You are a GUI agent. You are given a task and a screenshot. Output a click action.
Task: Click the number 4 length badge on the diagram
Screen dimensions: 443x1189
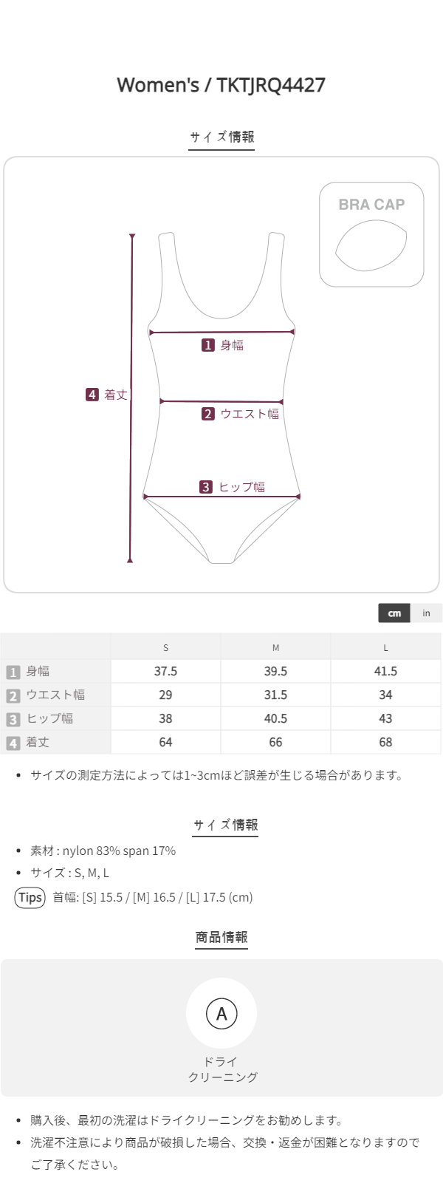(x=92, y=395)
